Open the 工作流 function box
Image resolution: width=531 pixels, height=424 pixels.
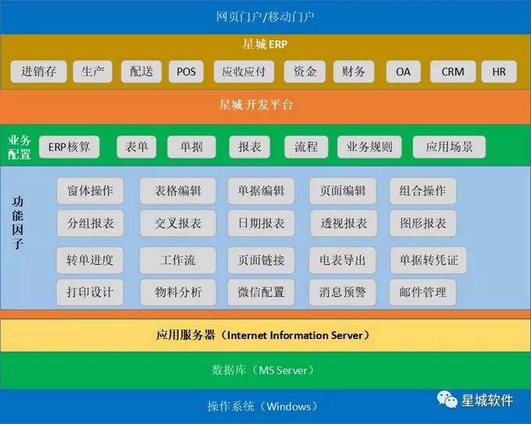(178, 260)
